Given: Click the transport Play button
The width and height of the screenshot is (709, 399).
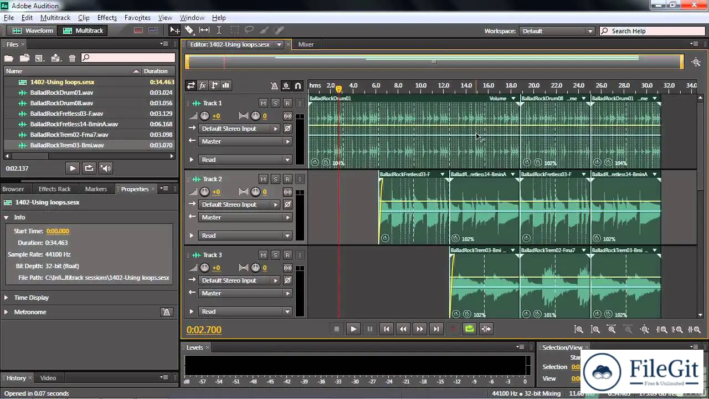Looking at the screenshot, I should [353, 329].
